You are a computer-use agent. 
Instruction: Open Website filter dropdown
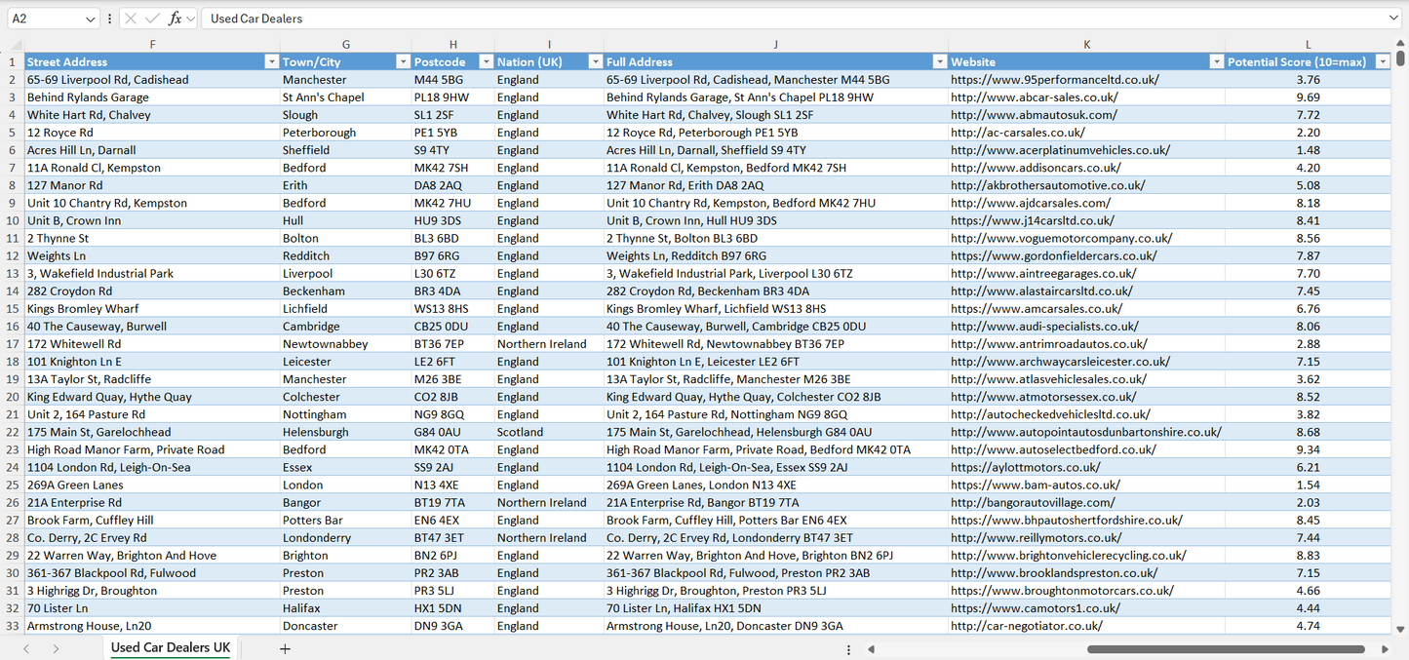click(x=1216, y=61)
